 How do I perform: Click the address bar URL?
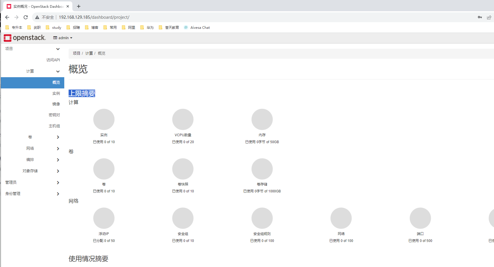click(94, 17)
